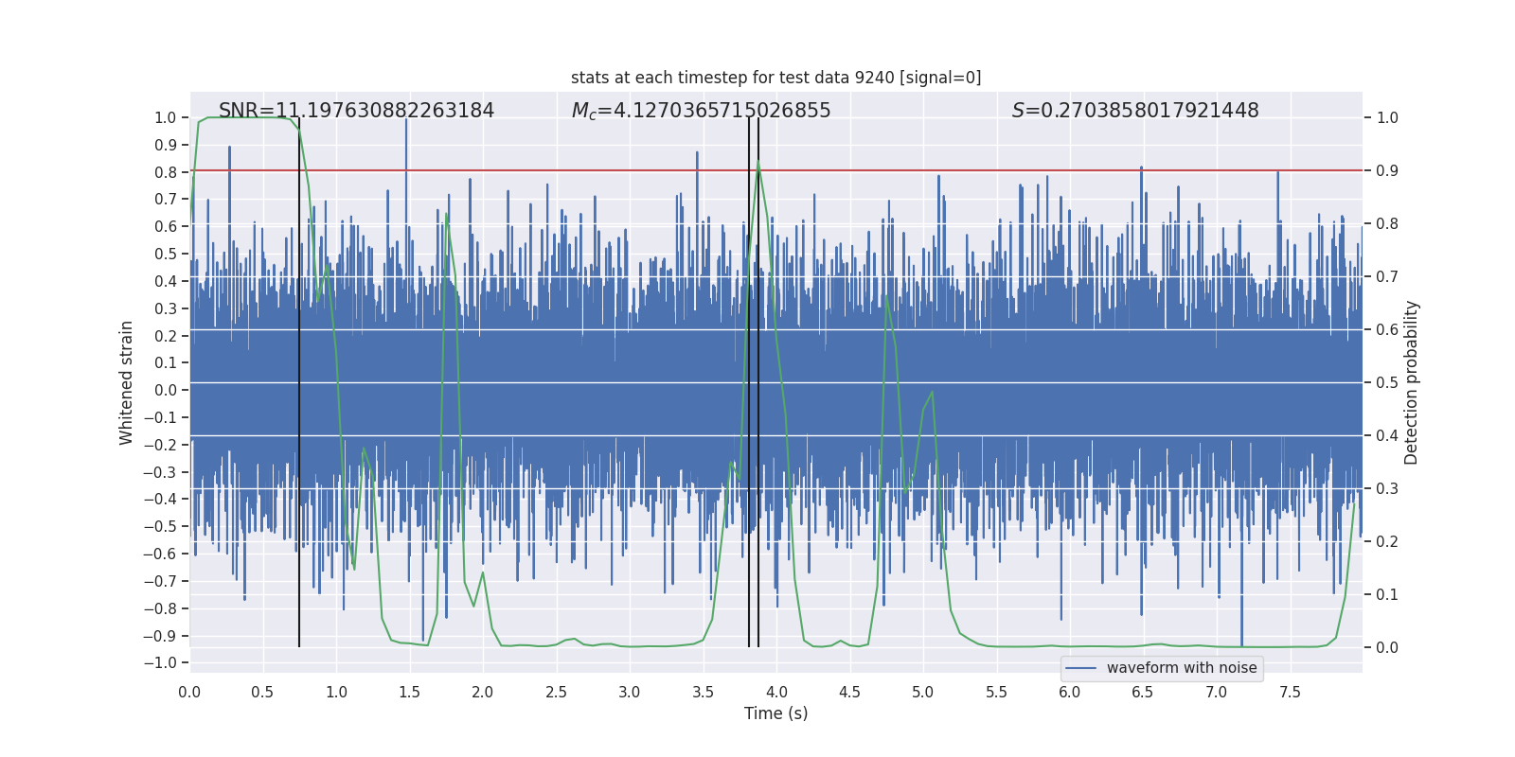Click the 'Time (s)' x-axis label
The width and height of the screenshot is (1515, 757).
[775, 713]
